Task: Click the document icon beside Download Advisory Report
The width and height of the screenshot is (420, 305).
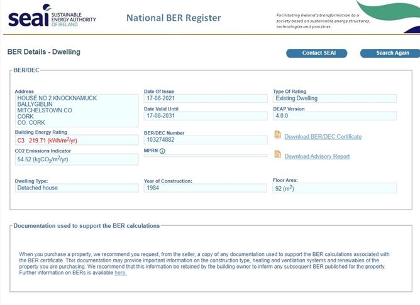Action: coord(277,156)
